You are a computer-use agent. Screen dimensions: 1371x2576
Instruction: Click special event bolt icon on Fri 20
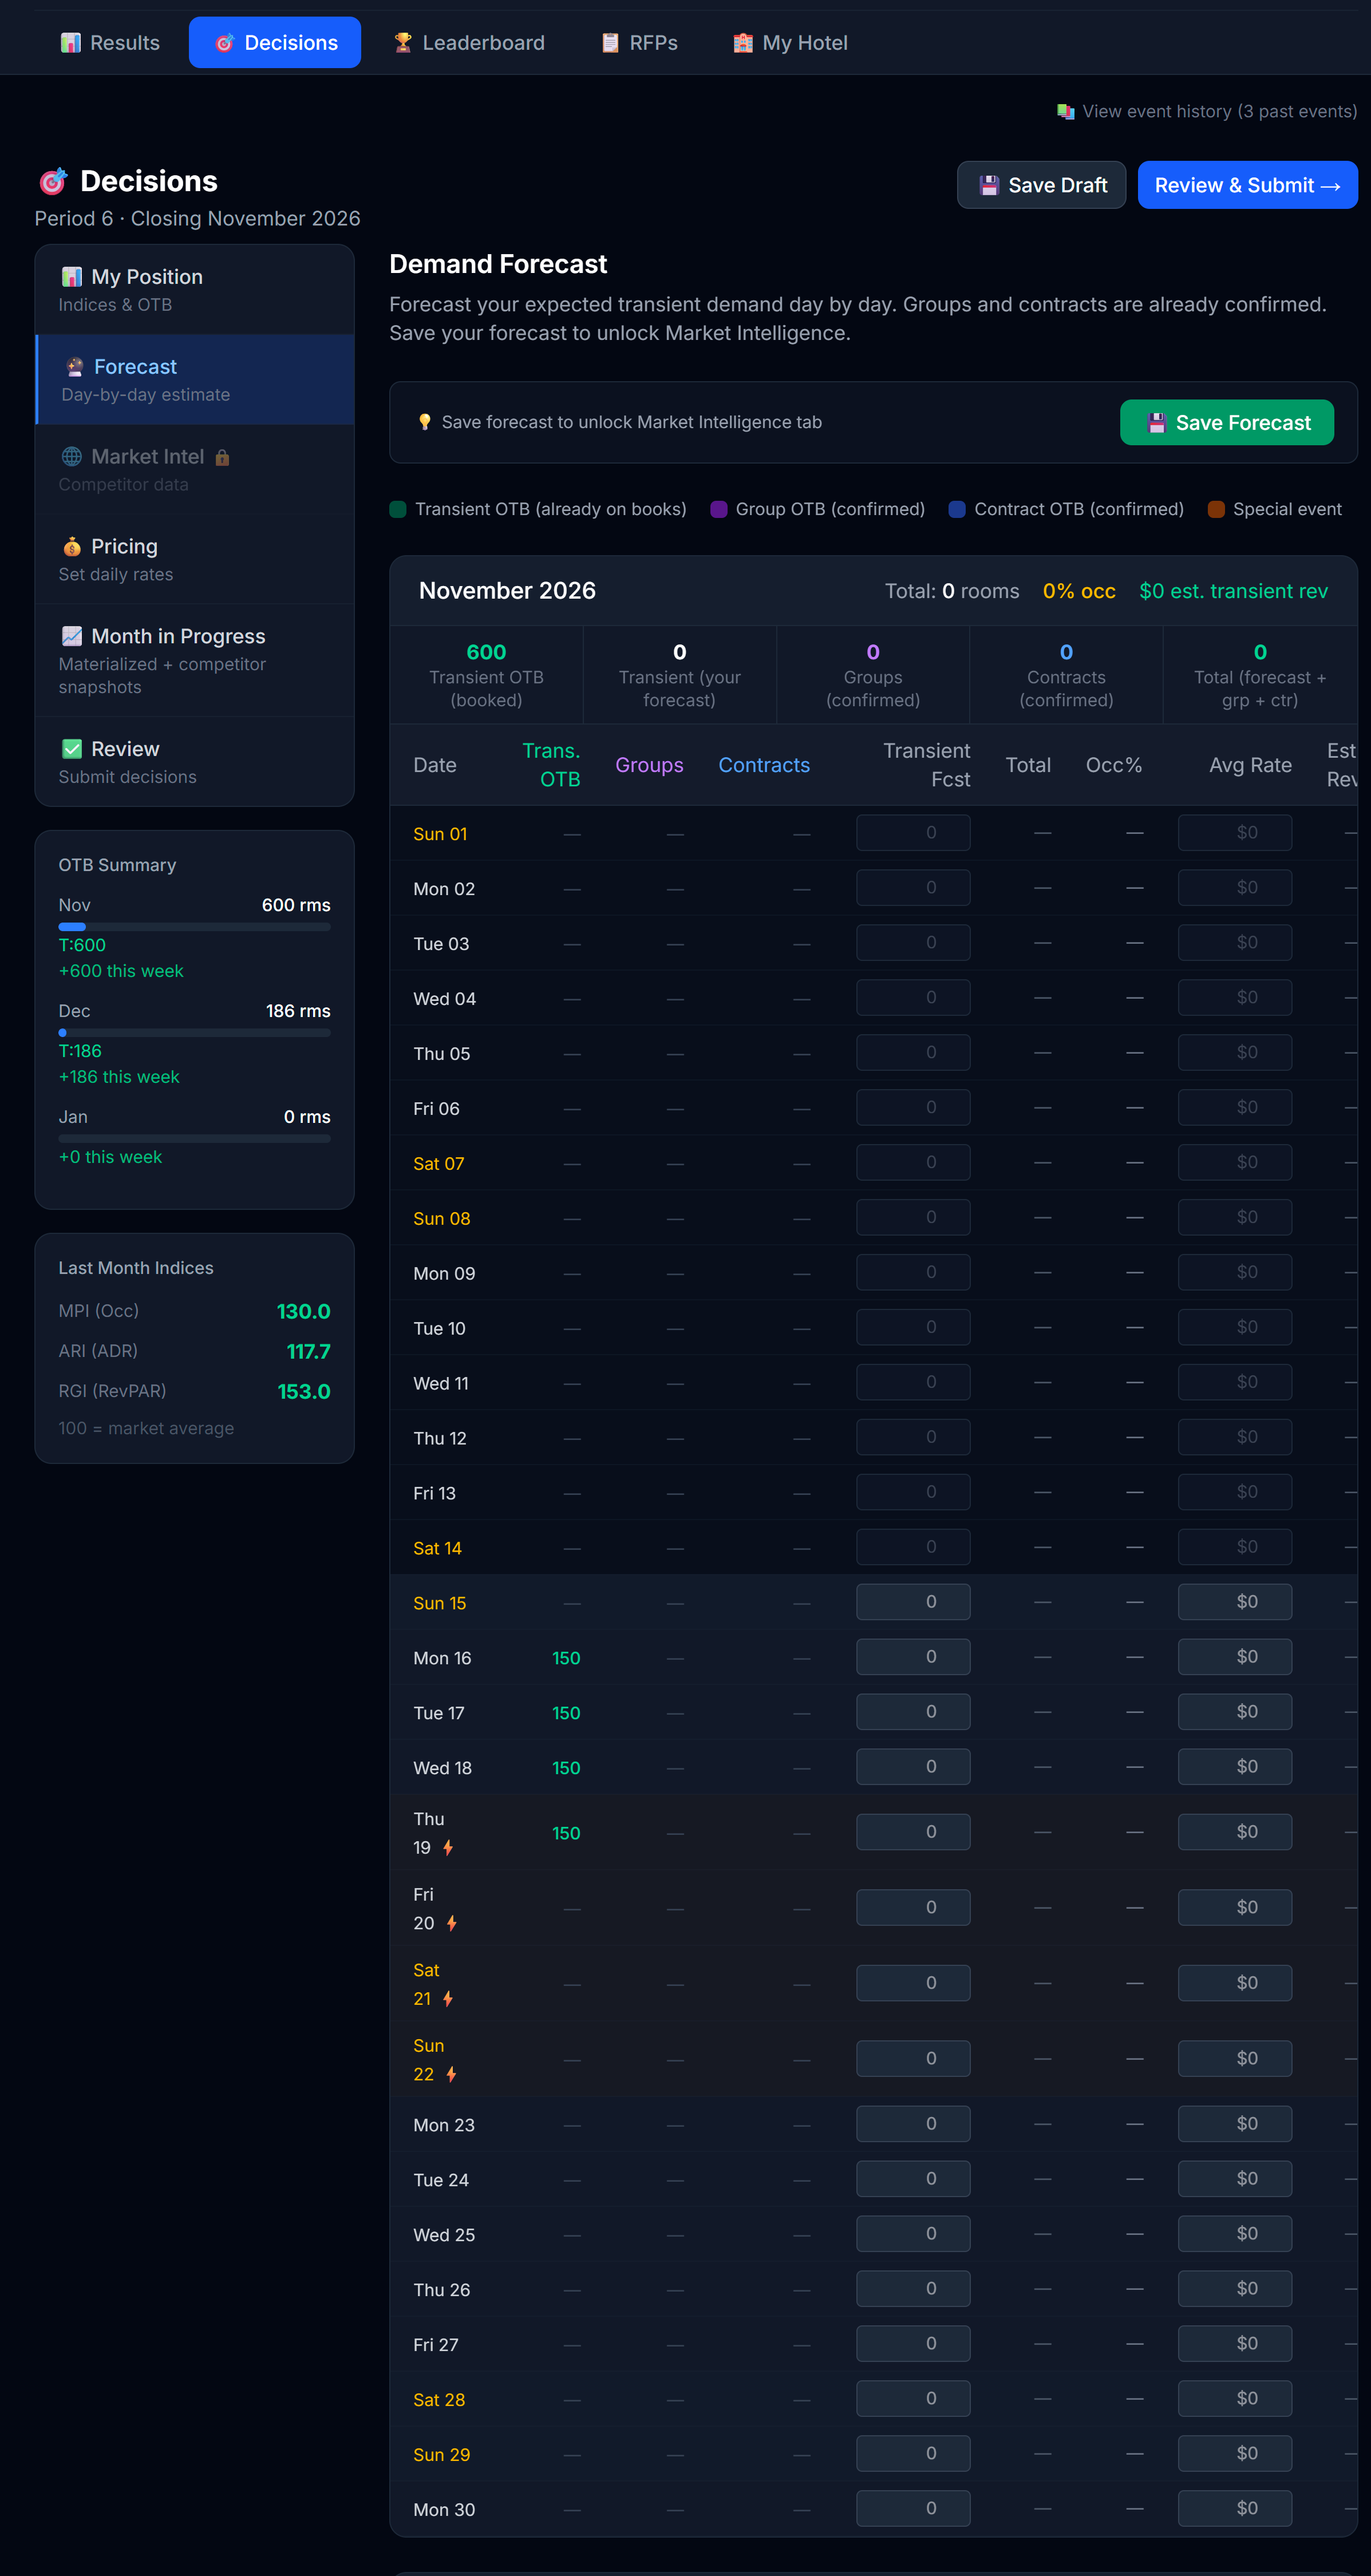(x=452, y=1923)
